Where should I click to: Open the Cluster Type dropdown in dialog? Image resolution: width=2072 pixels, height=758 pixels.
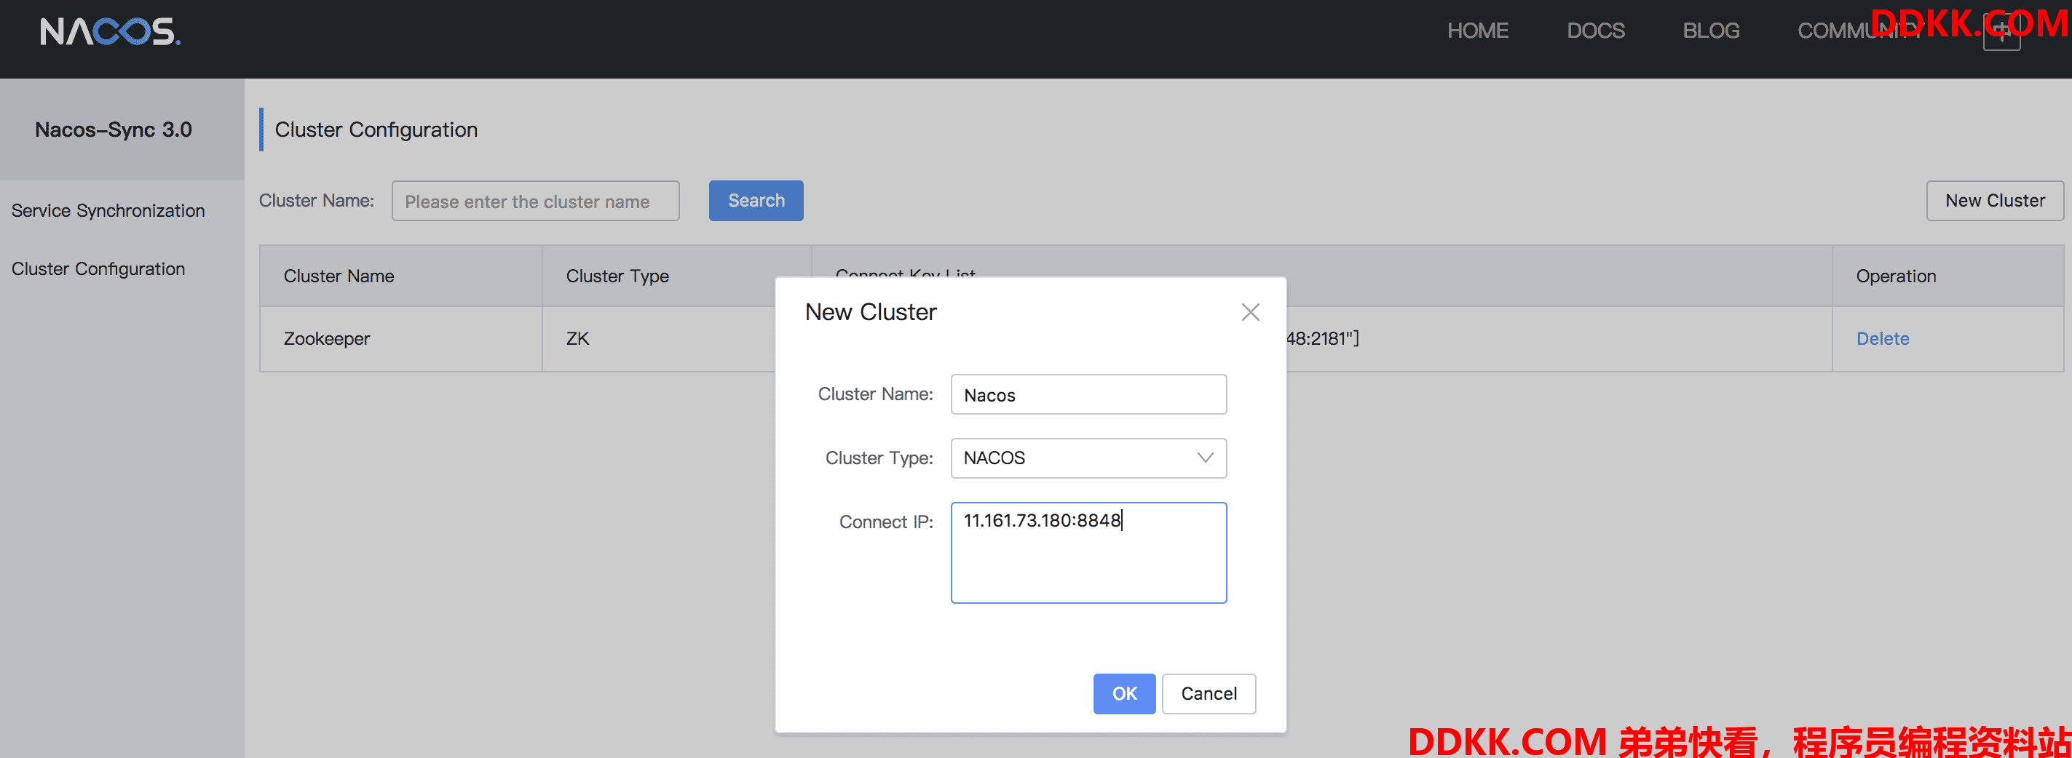(x=1088, y=458)
